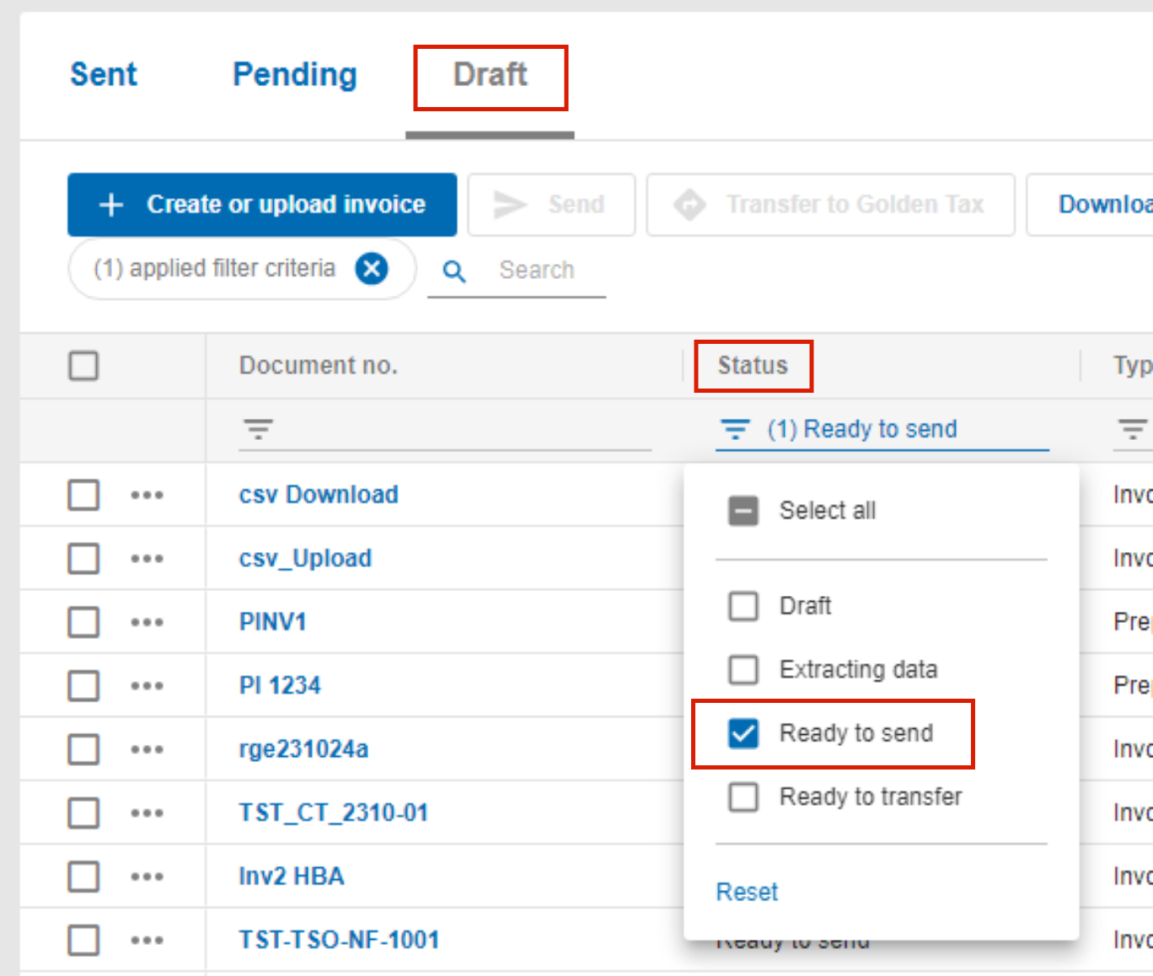Select the Inv2 HBA row checkbox
The image size is (1153, 976).
83,877
